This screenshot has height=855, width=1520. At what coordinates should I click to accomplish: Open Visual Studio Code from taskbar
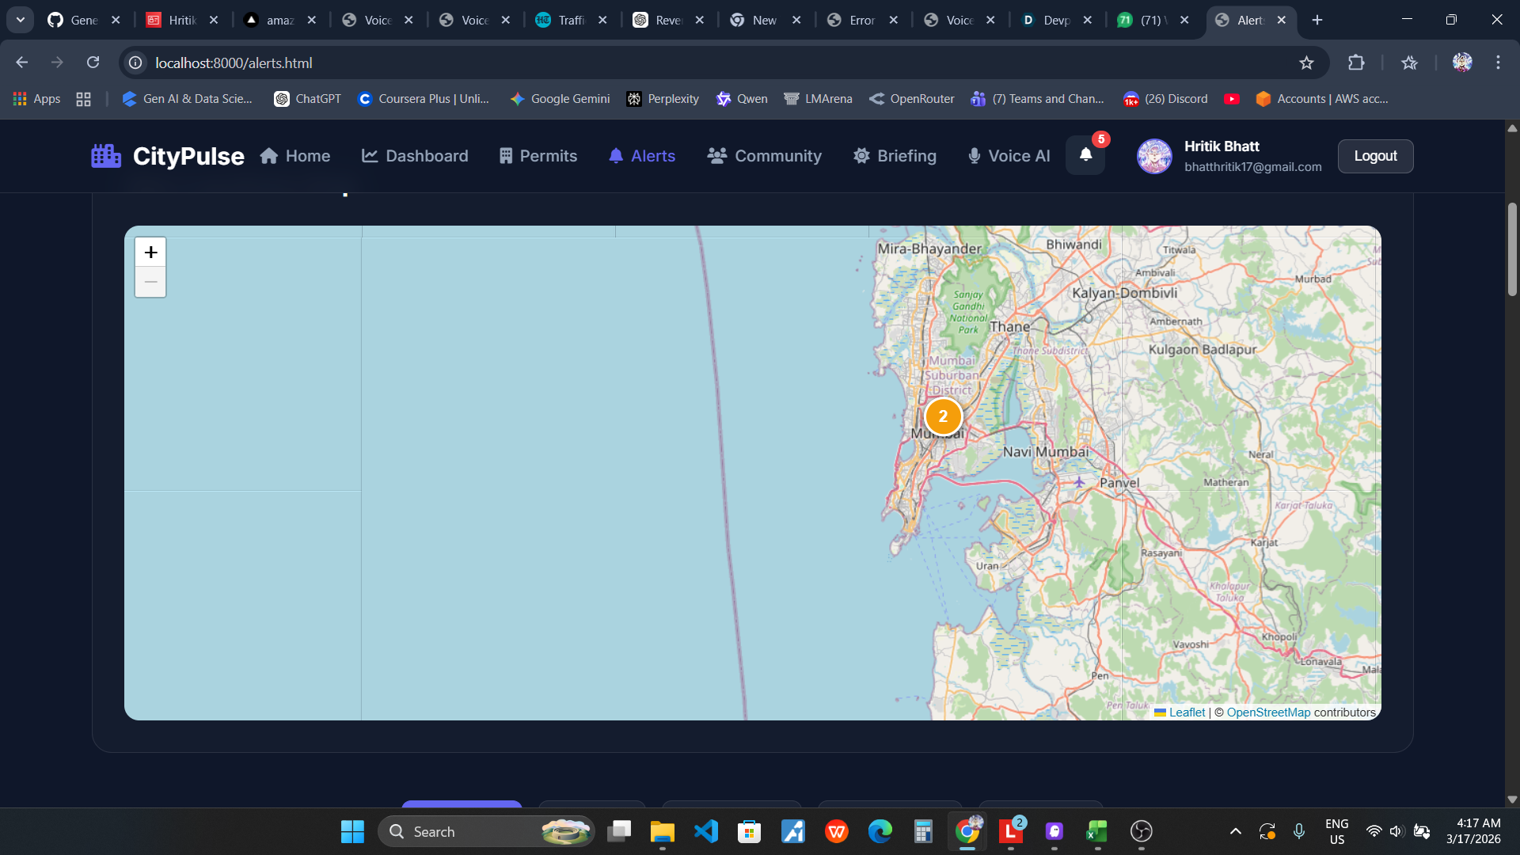coord(705,831)
